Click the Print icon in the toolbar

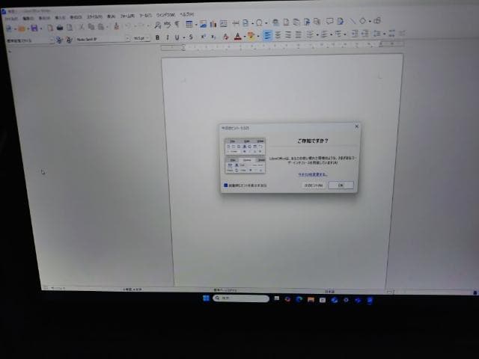pyautogui.click(x=60, y=28)
